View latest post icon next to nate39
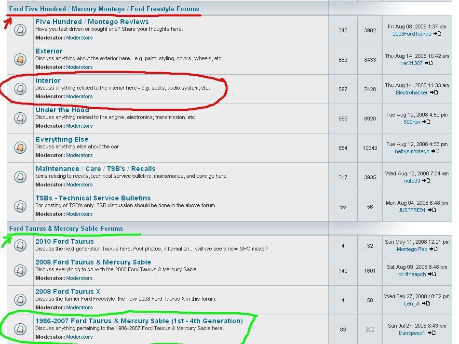This screenshot has width=459, height=344. coord(426,181)
